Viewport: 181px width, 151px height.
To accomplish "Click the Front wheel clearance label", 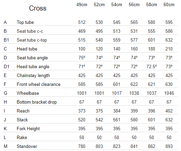I will (39, 84).
